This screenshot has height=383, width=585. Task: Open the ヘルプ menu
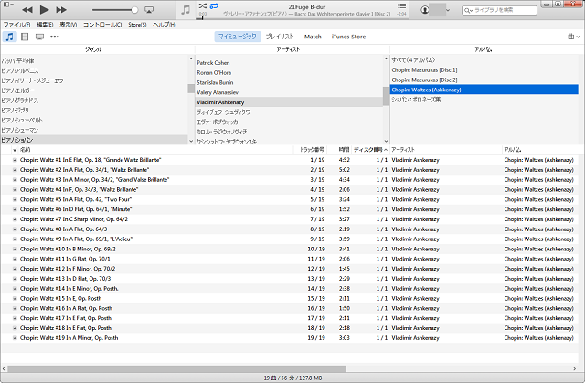pyautogui.click(x=165, y=25)
